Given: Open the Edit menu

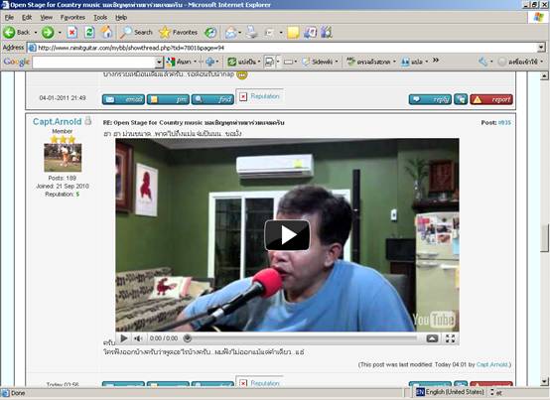Looking at the screenshot, I should [27, 17].
